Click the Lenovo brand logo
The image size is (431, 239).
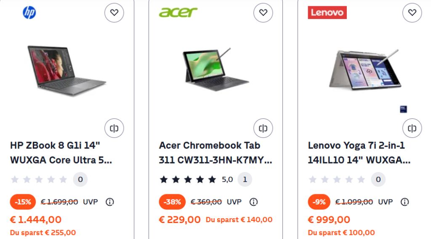[327, 13]
